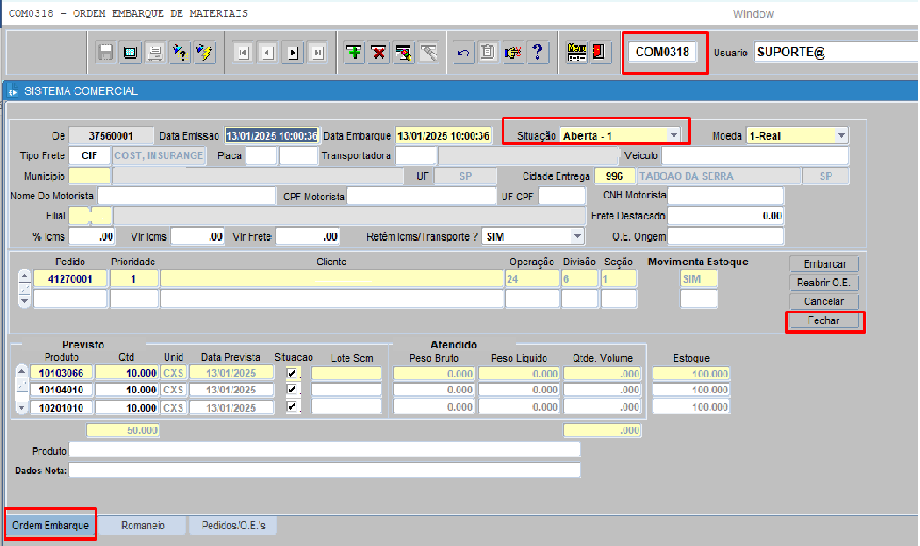This screenshot has height=546, width=920.
Task: Click the O.E. Origem field
Action: point(726,237)
